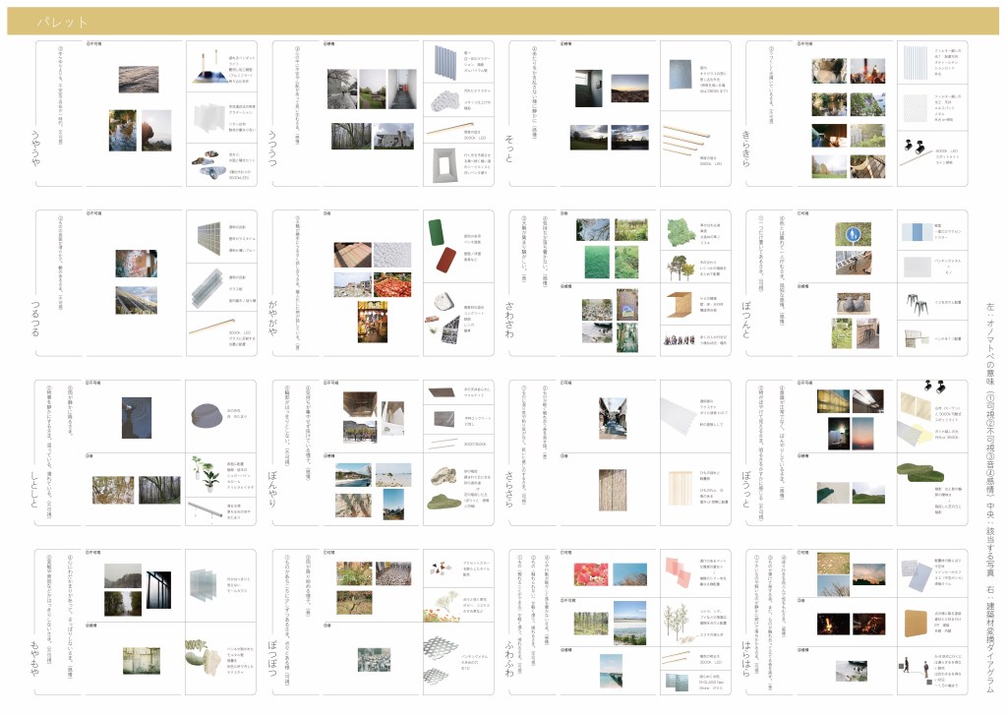The image size is (1007, 716).
Task: Open the night market street photo in がやがや
Action: point(374,322)
